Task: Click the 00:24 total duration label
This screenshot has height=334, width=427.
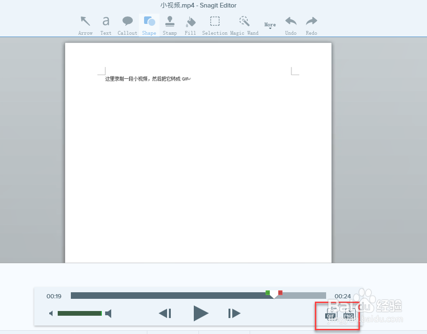Action: (343, 296)
